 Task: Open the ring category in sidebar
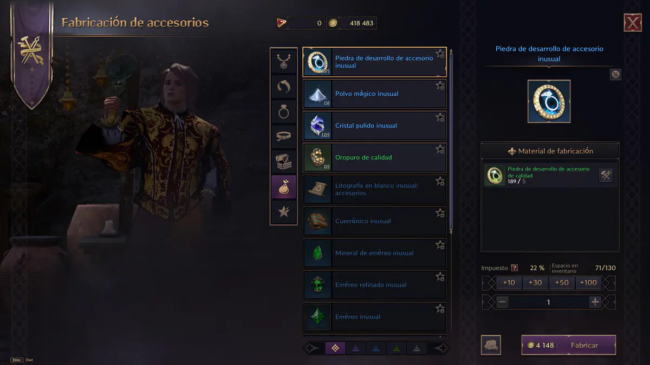tap(284, 111)
